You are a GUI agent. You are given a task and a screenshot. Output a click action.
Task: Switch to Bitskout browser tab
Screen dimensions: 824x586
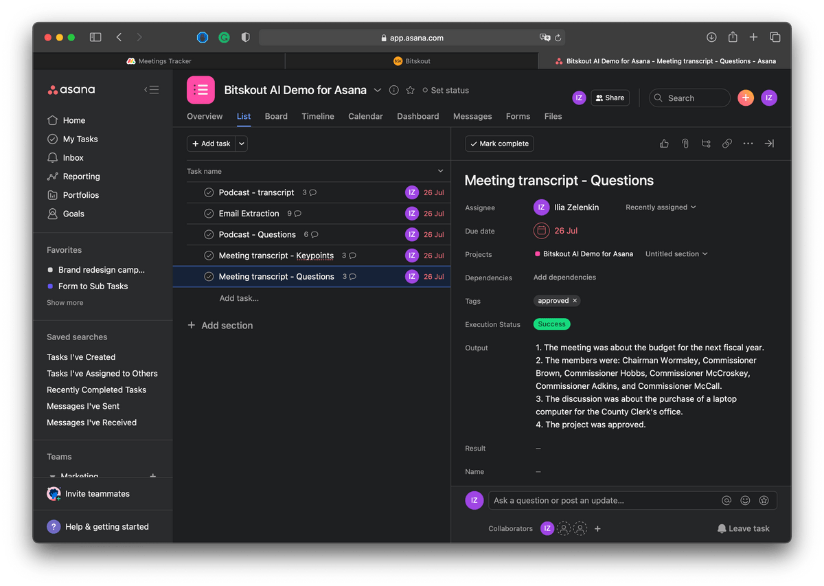coord(412,61)
